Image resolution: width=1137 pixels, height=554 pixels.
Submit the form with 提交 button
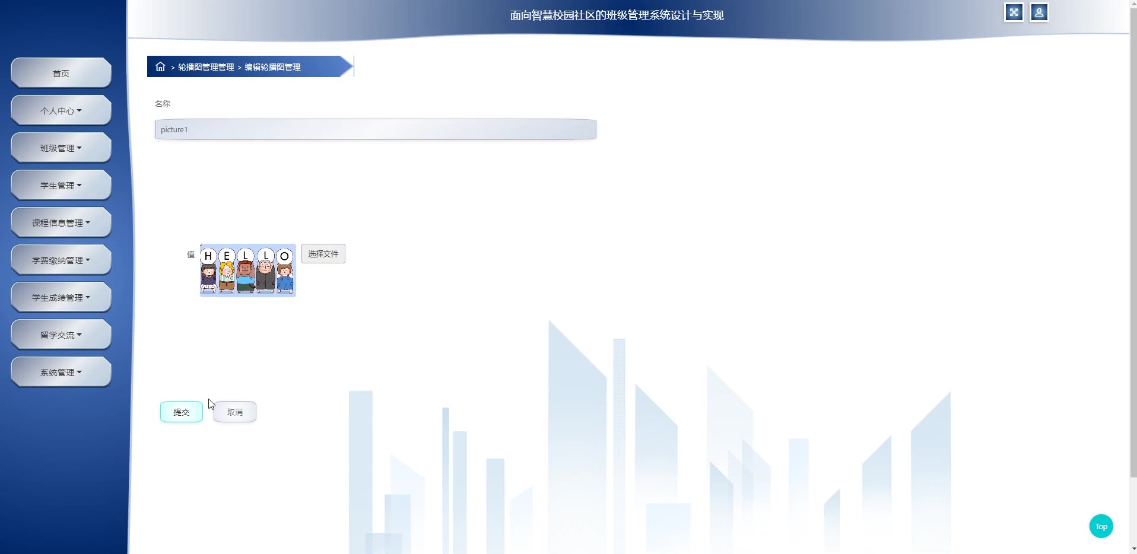(x=182, y=412)
